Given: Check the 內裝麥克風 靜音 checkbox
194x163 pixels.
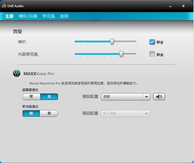Looking at the screenshot, I should pos(152,54).
